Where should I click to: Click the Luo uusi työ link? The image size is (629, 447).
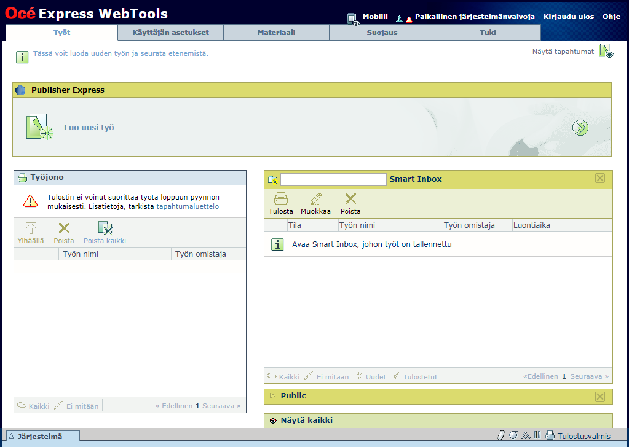coord(89,127)
